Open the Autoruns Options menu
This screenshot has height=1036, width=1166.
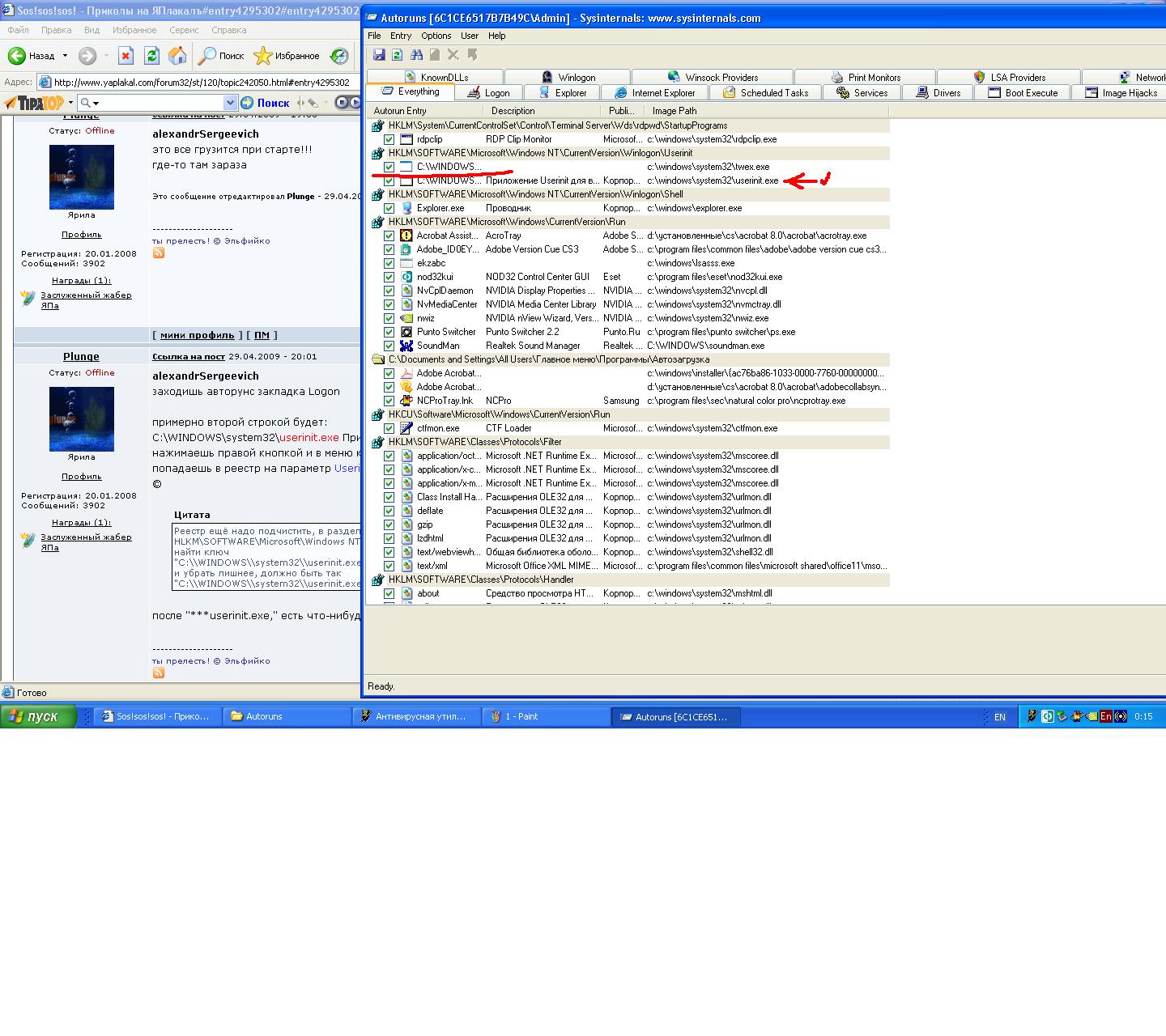tap(436, 36)
